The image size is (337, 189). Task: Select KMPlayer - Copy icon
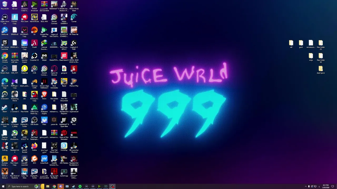point(14,83)
